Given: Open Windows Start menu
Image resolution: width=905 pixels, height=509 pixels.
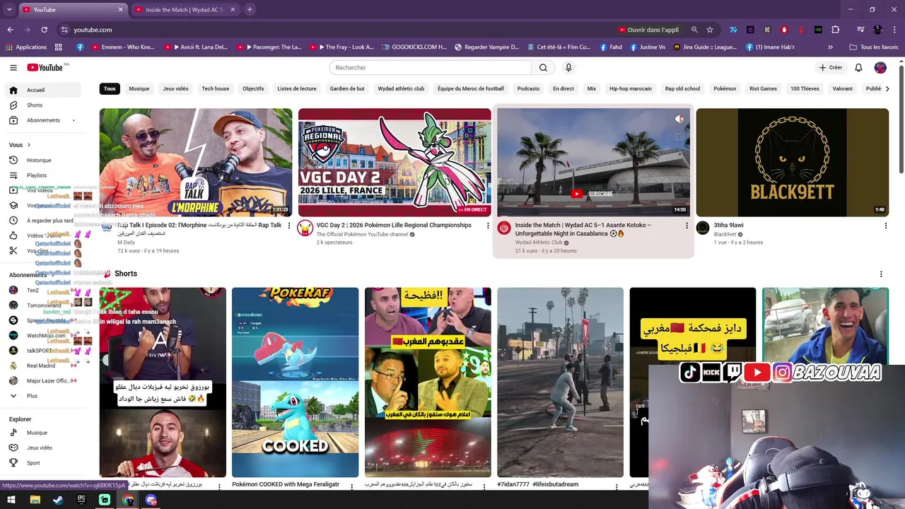Looking at the screenshot, I should 11,500.
